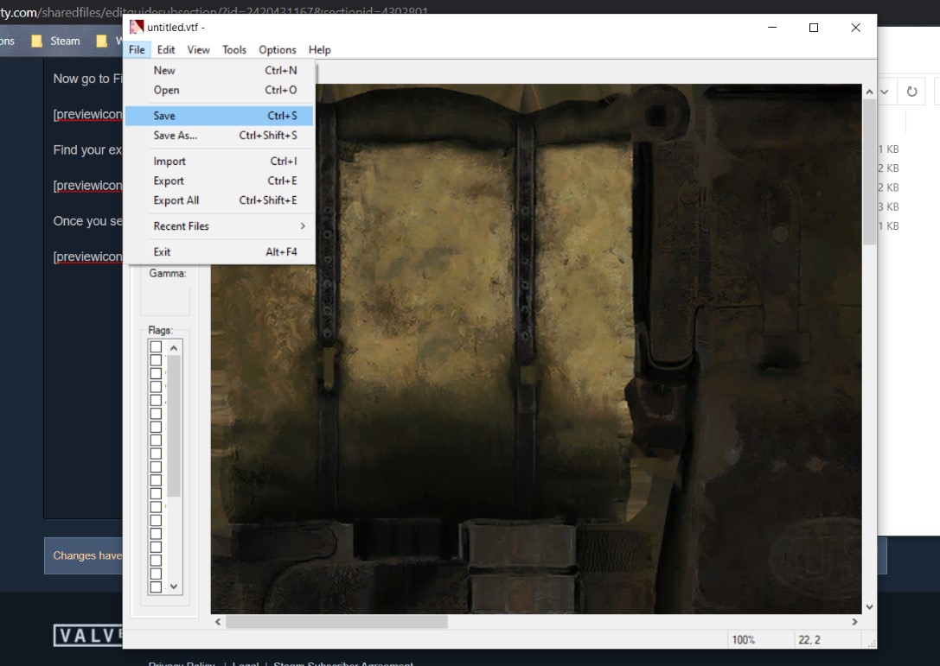Click the Find your ex text line
The image size is (940, 666).
coord(87,149)
